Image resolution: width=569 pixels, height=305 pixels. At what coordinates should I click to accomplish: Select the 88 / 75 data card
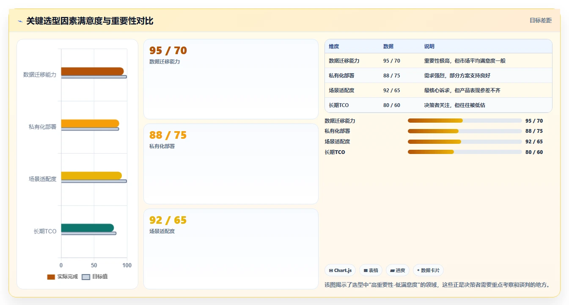pyautogui.click(x=231, y=164)
